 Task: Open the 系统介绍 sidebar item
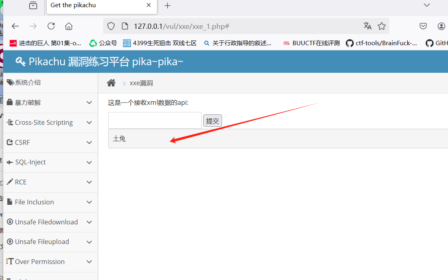(x=51, y=83)
